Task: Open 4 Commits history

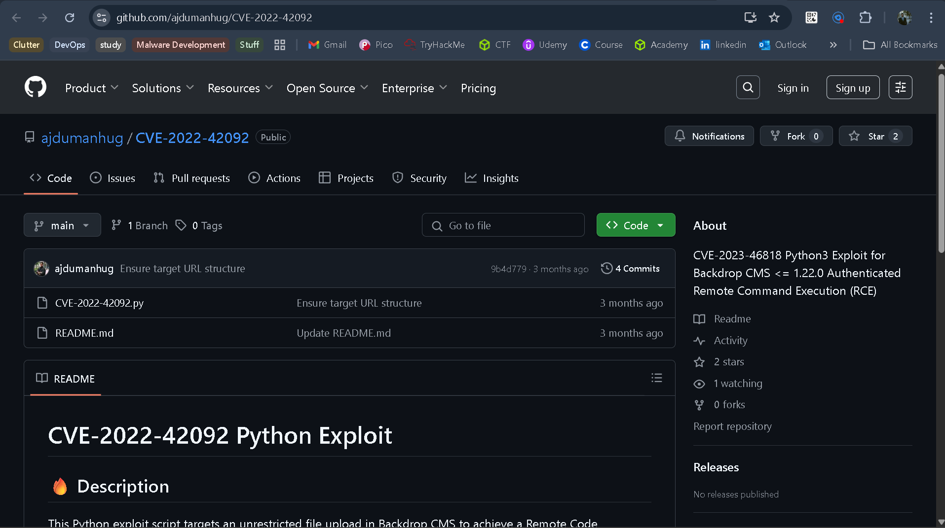Action: tap(630, 269)
